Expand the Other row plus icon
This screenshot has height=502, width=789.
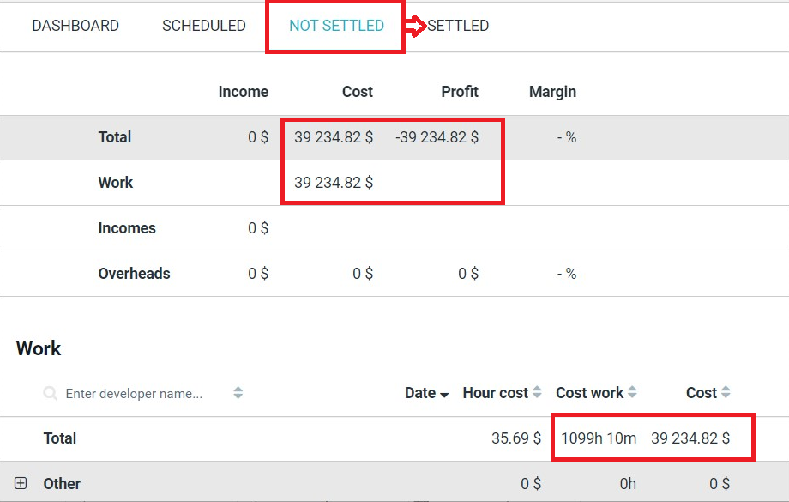(21, 483)
